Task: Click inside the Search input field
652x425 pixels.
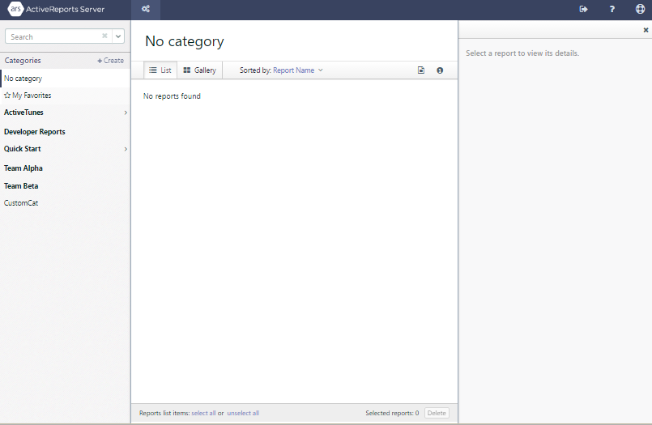Action: [x=53, y=36]
